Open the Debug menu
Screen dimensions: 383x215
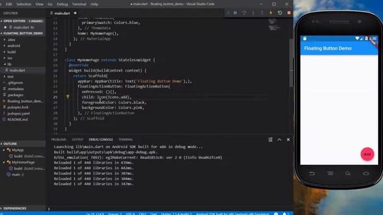tap(62, 4)
